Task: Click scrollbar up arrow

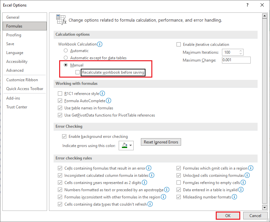Action: click(x=264, y=16)
